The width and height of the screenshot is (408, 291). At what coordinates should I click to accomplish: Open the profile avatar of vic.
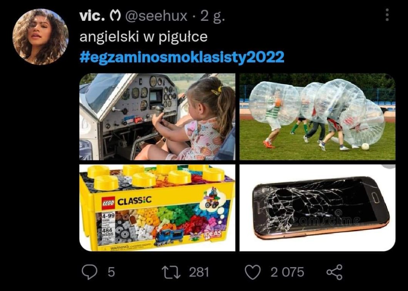(x=40, y=37)
